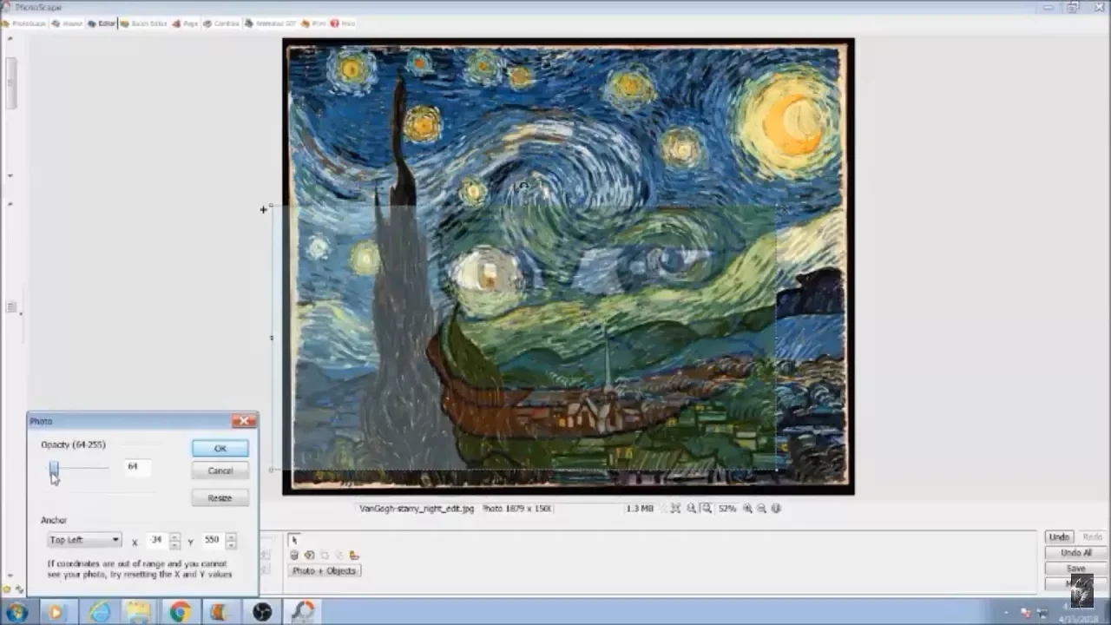Click the boxed magnifier icon beside 52%
Screen dimensions: 1111x625
[707, 509]
